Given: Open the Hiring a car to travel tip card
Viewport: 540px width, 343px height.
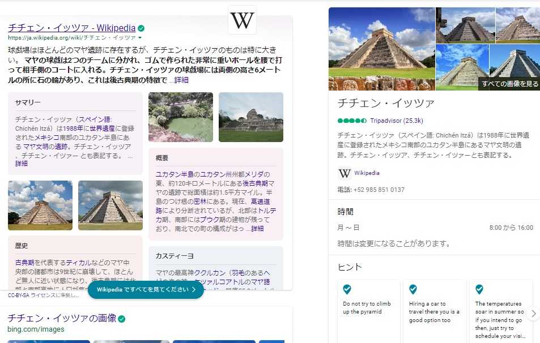Looking at the screenshot, I should point(435,311).
